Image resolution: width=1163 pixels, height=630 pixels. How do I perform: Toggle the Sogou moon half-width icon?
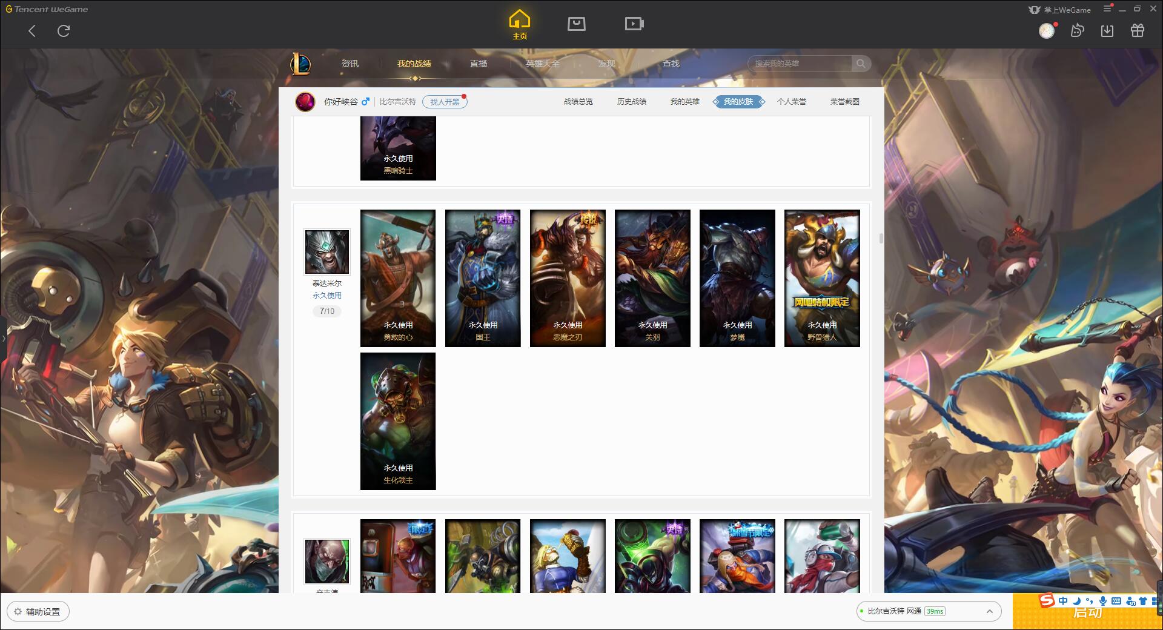[1077, 601]
